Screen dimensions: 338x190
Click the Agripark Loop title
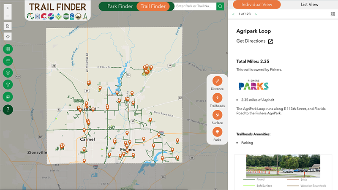253,31
